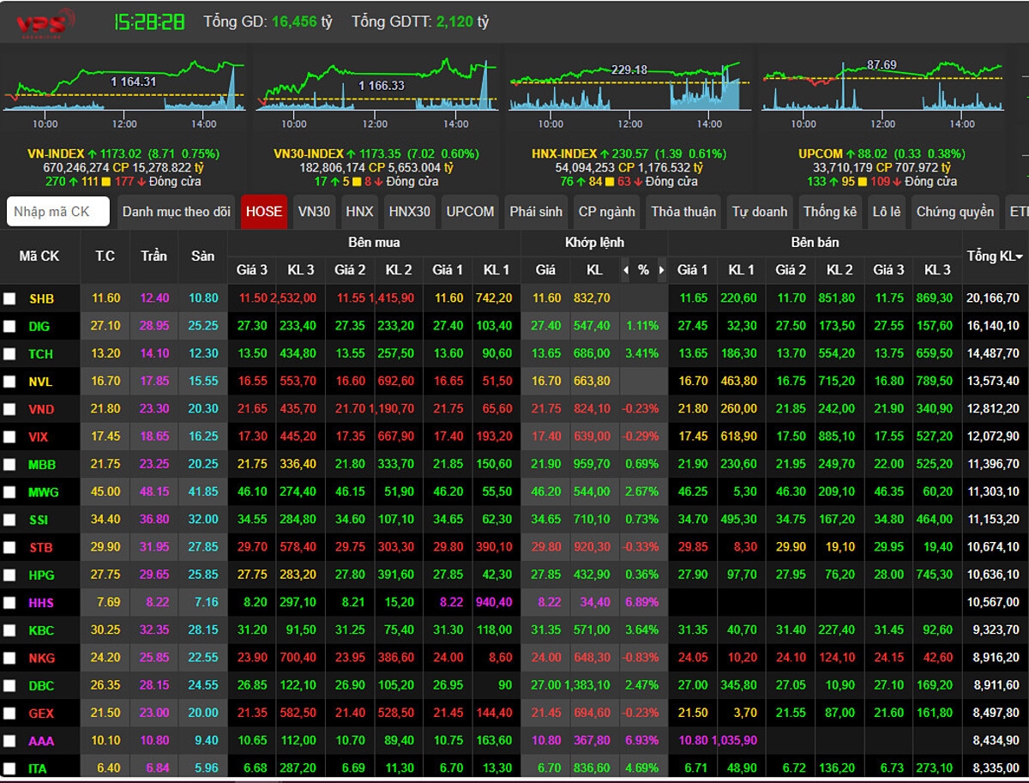
Task: Open the CP ngành dropdown
Action: [x=606, y=212]
